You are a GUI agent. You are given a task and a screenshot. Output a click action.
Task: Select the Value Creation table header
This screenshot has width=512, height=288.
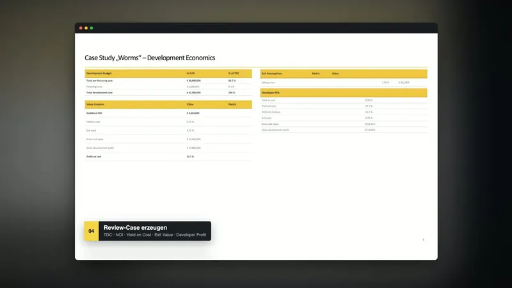pos(95,104)
